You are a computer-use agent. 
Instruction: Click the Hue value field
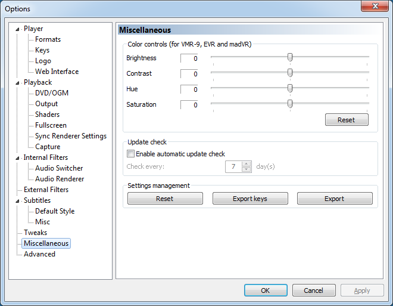[x=189, y=89]
